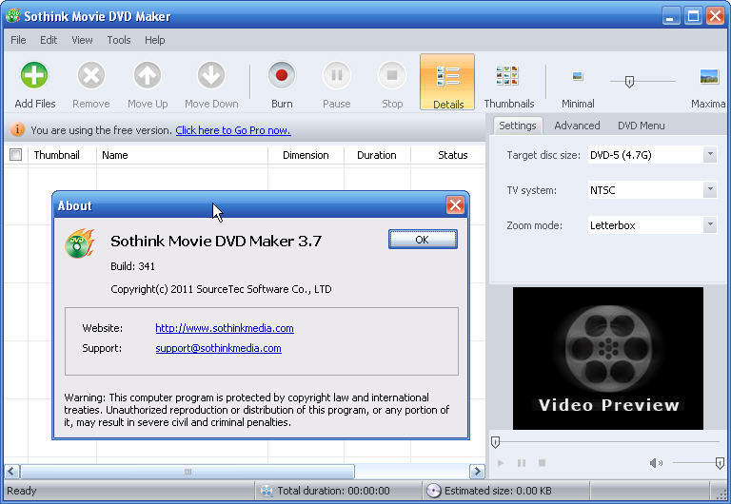Click the Burn disc icon

282,76
